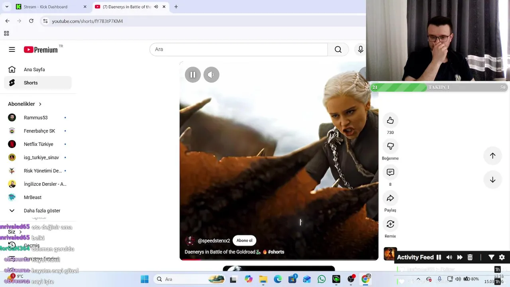Open the site information icon
The height and width of the screenshot is (287, 510).
click(45, 21)
